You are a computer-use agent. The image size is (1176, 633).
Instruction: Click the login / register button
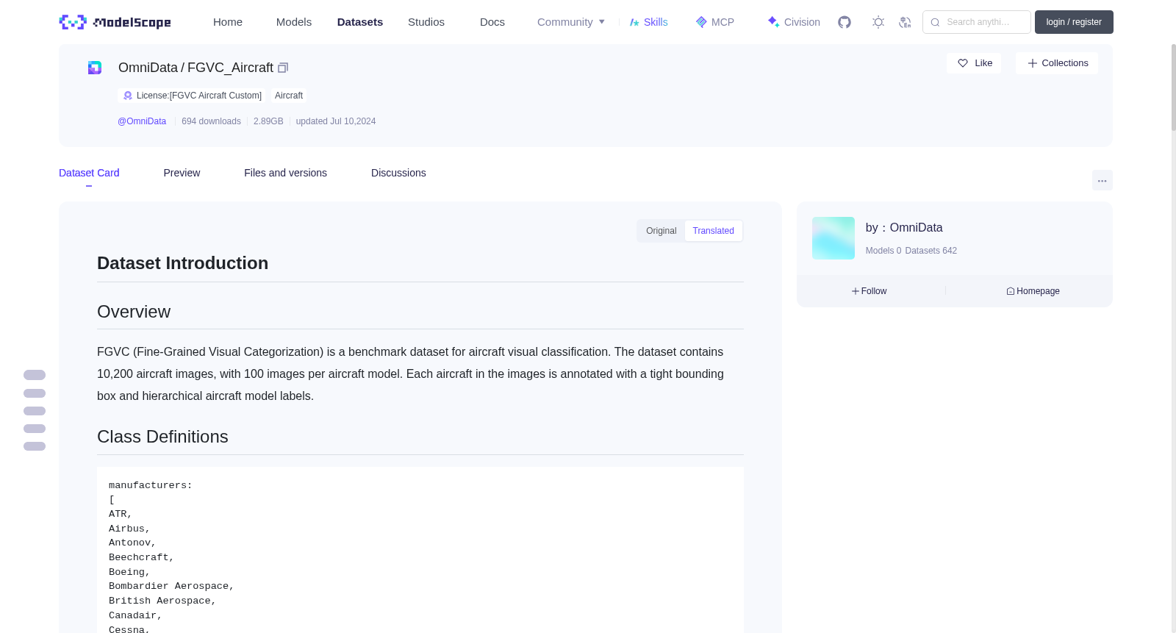coord(1074,22)
